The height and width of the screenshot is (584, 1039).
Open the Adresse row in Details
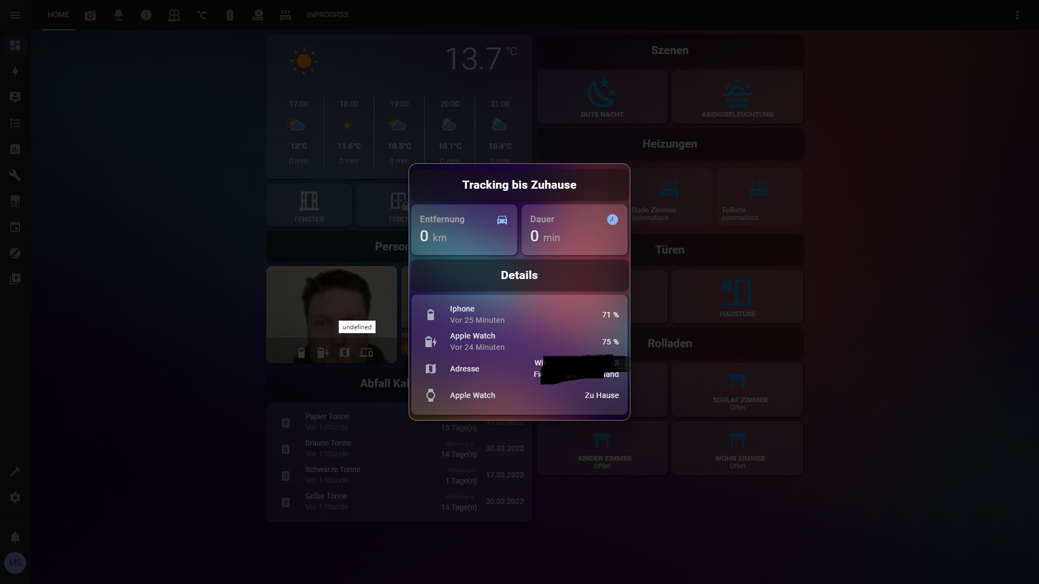coord(519,369)
